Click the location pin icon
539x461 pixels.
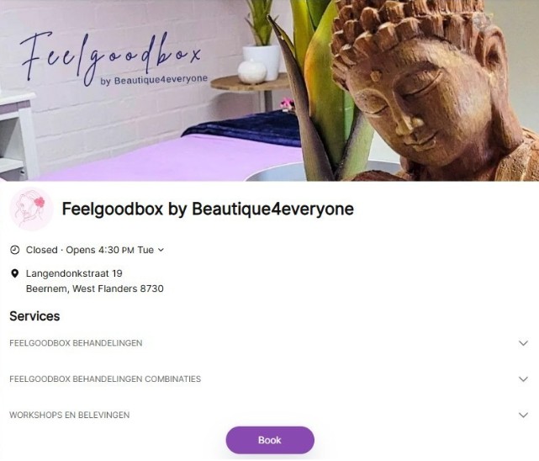coord(15,273)
